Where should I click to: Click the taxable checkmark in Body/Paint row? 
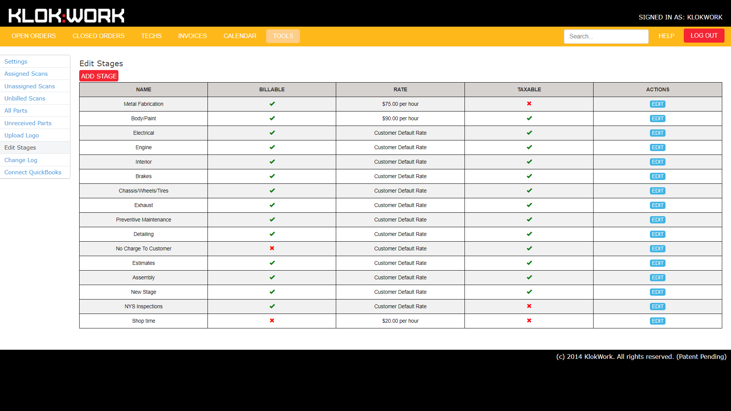click(x=529, y=118)
